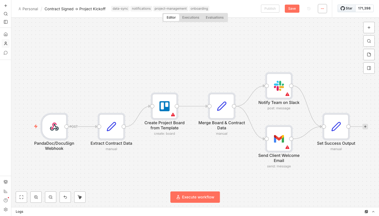Click the project-management tag
Image resolution: width=379 pixels, height=216 pixels.
[x=171, y=9]
